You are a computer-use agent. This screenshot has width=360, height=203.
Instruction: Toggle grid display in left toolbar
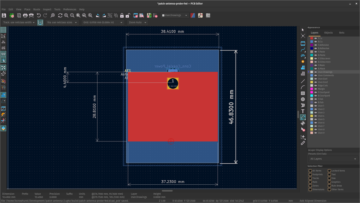coord(3,30)
